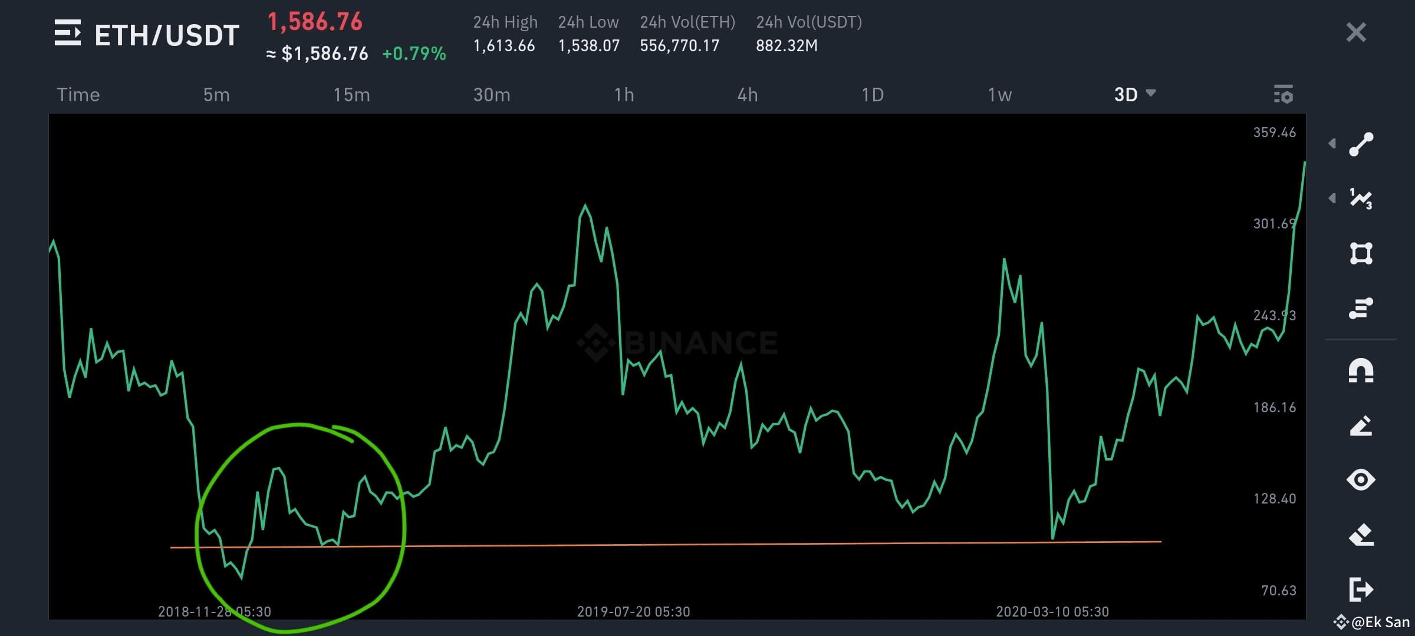
Task: Toggle the magnet snap mode
Action: [x=1361, y=371]
